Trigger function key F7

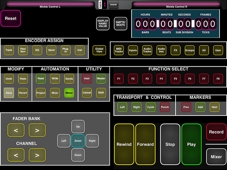tap(204, 79)
